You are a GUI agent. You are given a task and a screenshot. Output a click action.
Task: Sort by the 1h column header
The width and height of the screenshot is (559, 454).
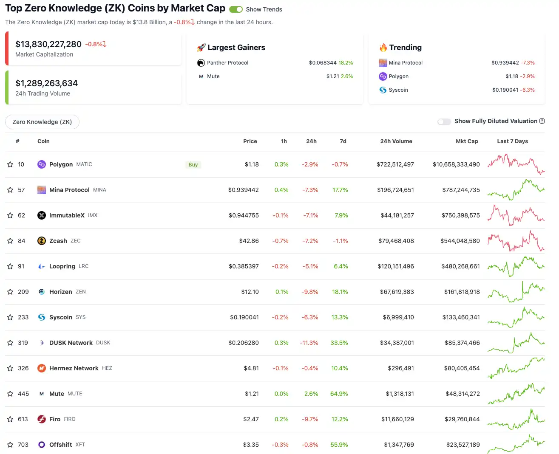[284, 141]
